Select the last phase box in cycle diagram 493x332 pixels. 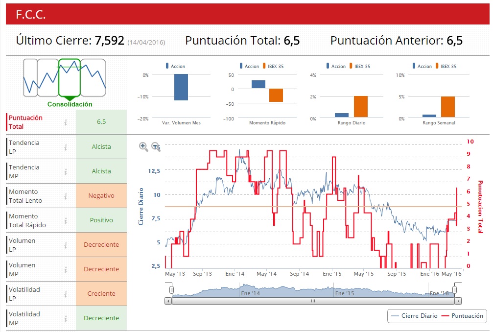[x=93, y=77]
